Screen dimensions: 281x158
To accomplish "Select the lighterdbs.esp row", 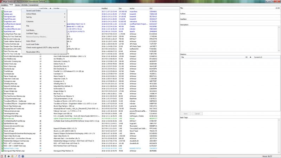I will click(90, 118).
